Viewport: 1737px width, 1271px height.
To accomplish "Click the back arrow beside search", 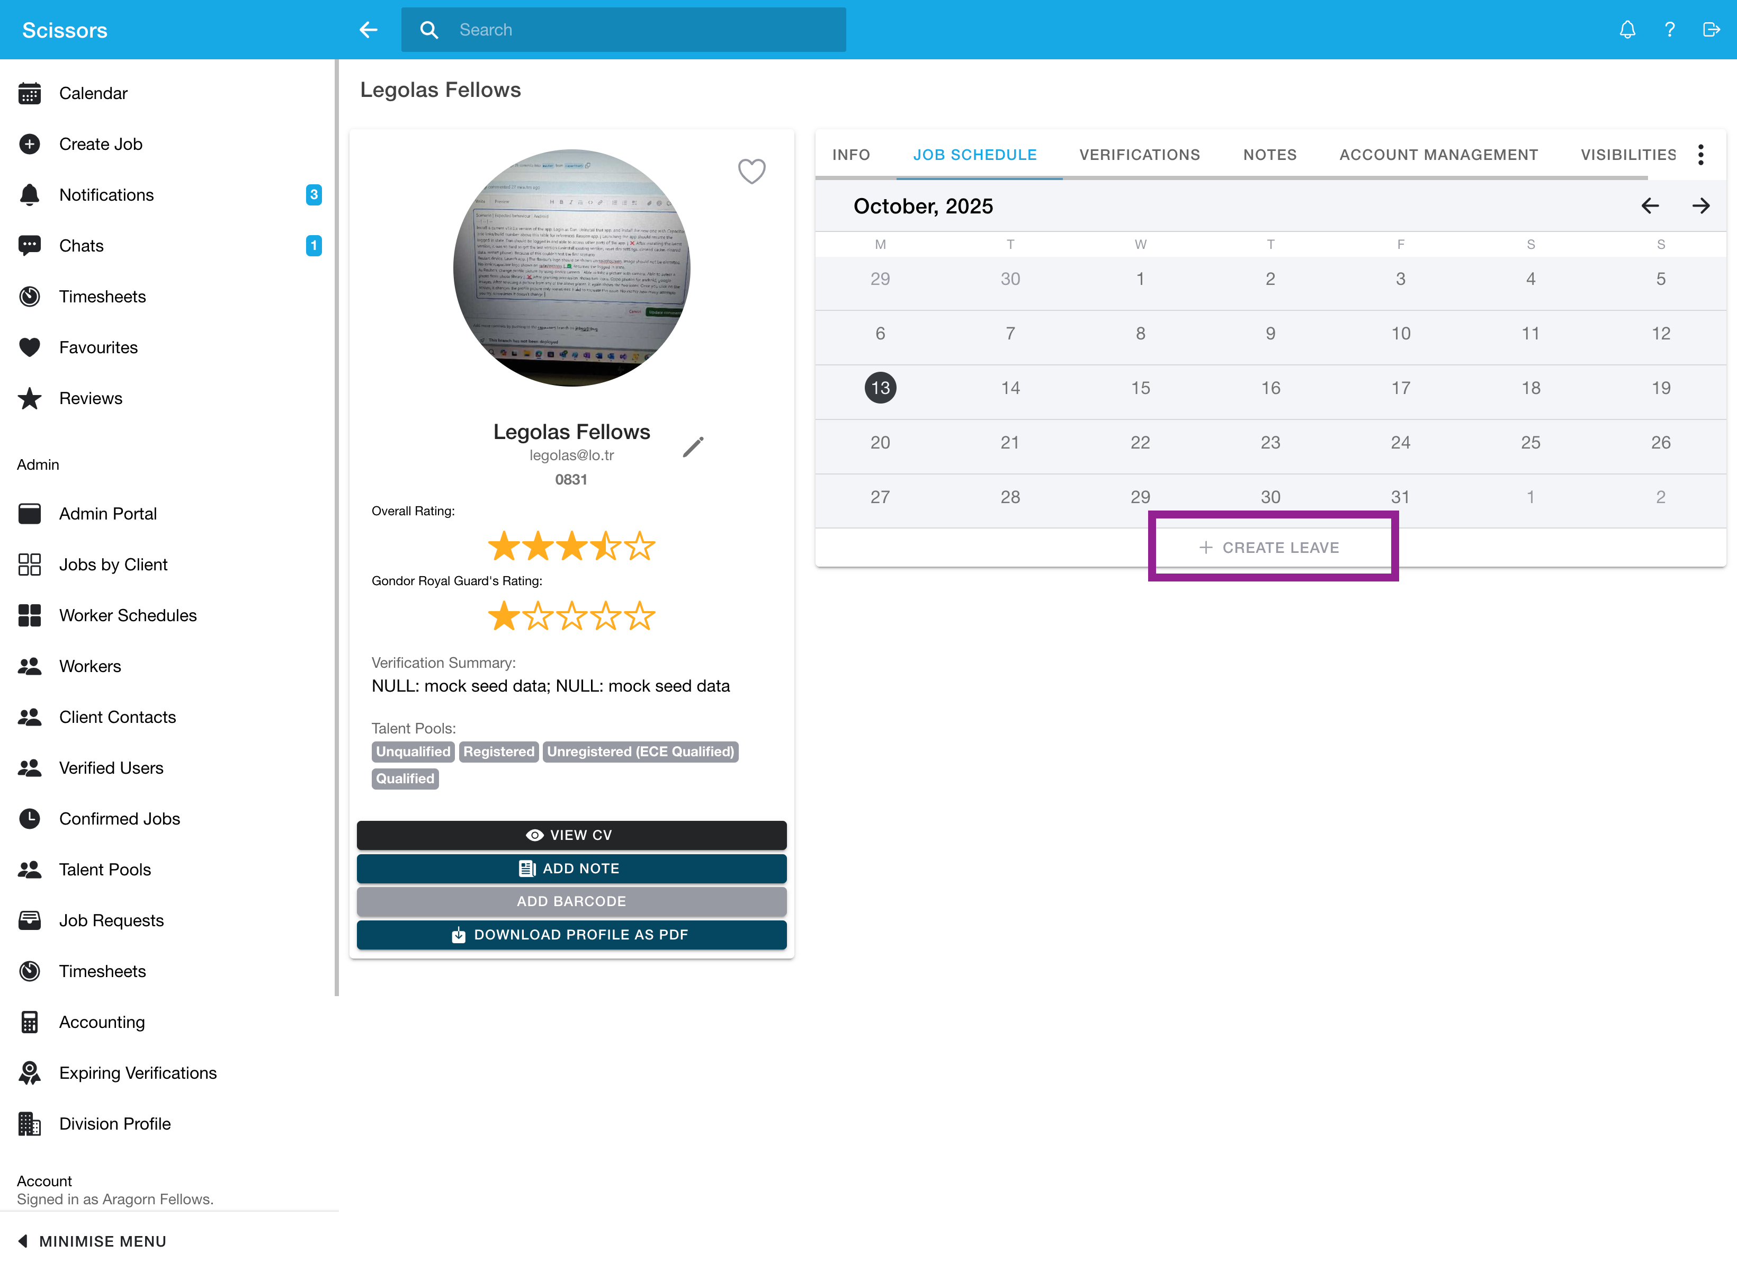I will [369, 30].
